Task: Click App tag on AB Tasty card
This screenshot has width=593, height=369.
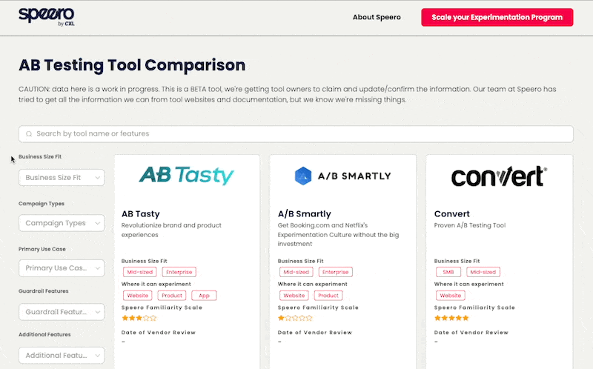Action: coord(205,296)
